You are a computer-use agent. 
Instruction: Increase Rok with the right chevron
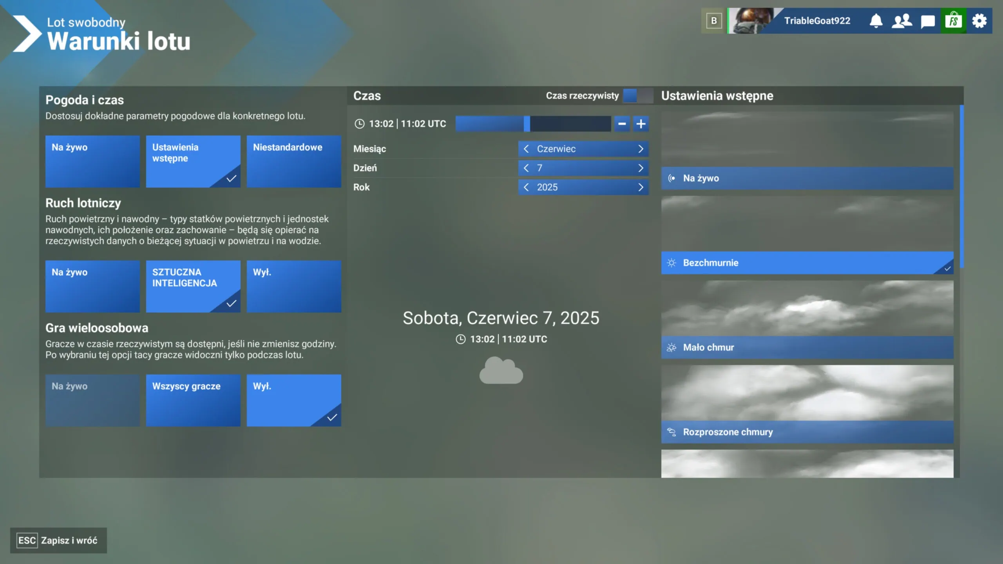click(x=641, y=187)
